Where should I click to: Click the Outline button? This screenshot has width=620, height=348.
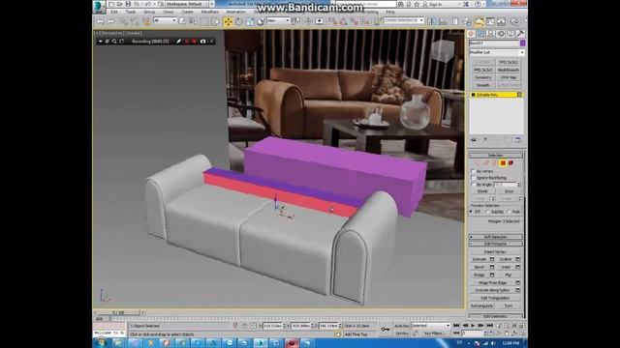(x=506, y=259)
